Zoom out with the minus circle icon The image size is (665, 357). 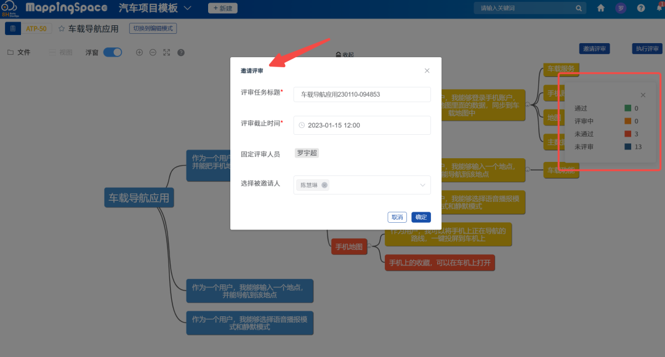tap(153, 52)
